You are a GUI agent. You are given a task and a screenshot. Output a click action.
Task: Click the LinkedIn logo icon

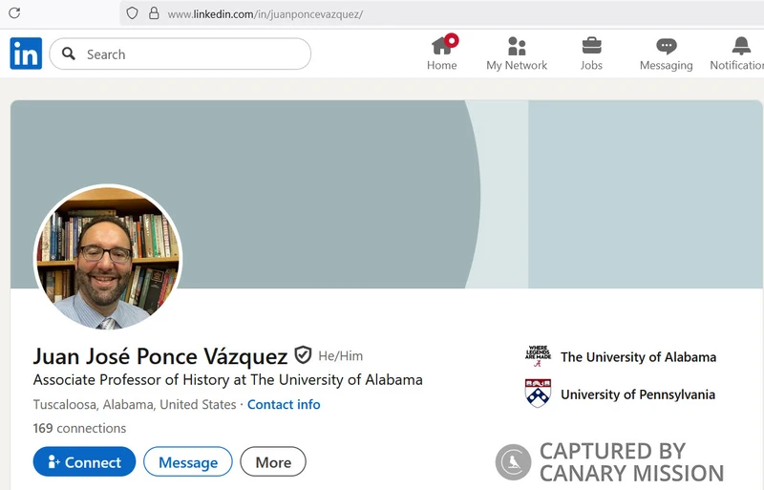[x=26, y=53]
